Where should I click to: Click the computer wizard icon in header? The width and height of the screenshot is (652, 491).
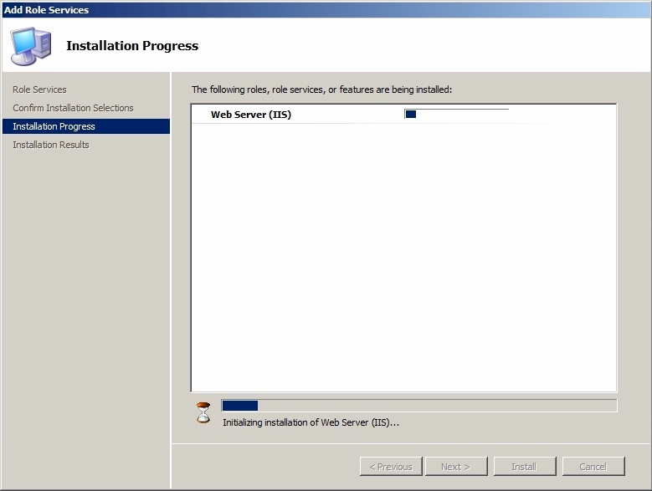[31, 46]
